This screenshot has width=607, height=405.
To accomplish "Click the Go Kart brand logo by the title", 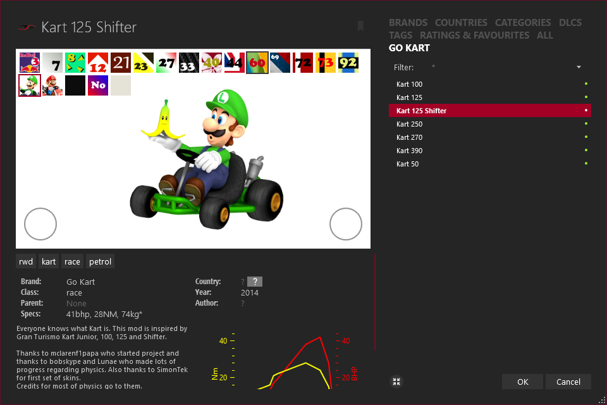I will [27, 27].
